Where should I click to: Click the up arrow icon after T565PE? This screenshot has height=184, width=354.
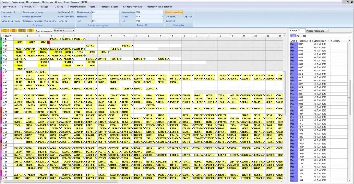coord(121,59)
